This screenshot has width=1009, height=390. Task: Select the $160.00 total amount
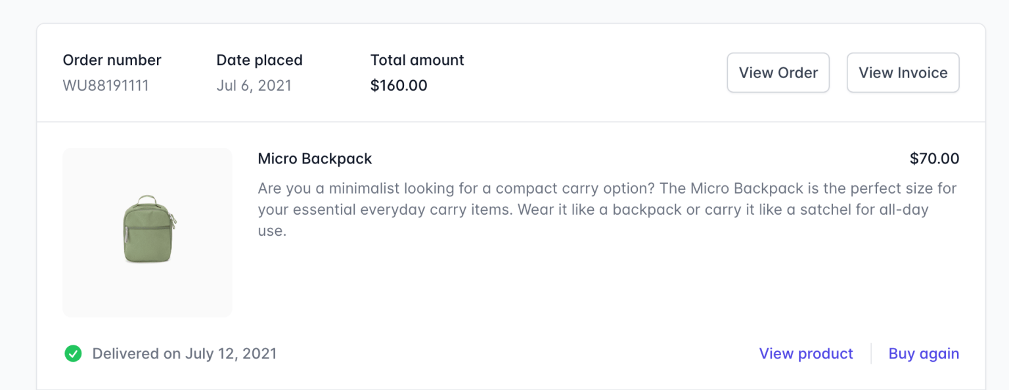pyautogui.click(x=399, y=86)
